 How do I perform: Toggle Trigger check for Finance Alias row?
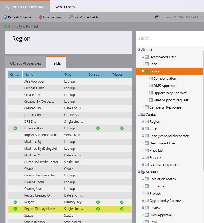click(122, 128)
